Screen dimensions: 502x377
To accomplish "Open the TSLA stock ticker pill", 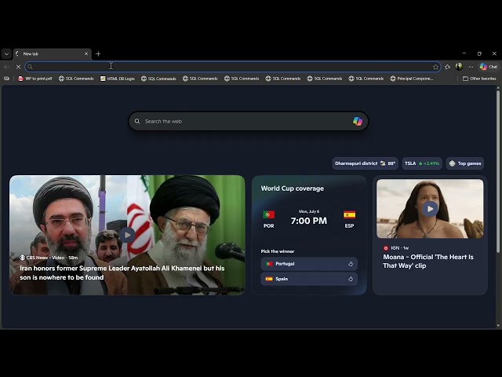I will coord(422,163).
